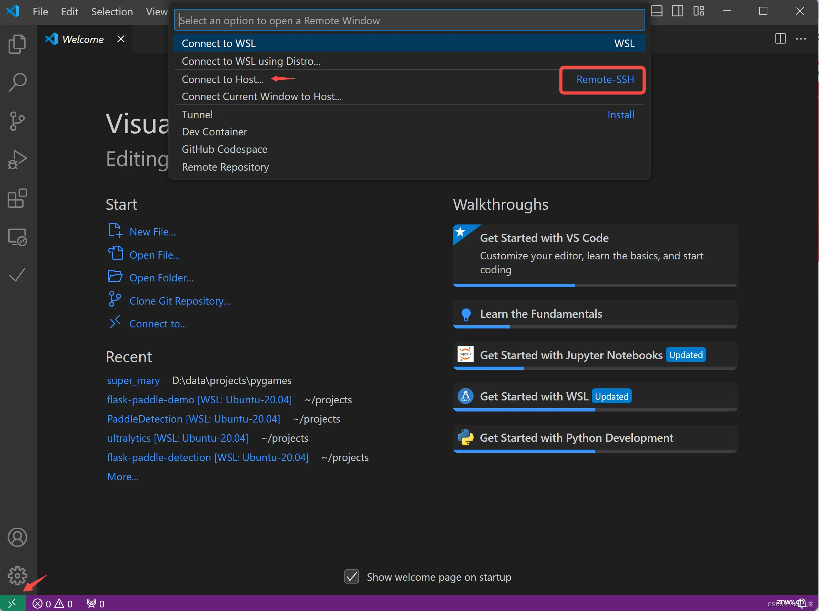Open the Explorer view in activity bar
This screenshot has height=611, width=819.
click(x=17, y=44)
